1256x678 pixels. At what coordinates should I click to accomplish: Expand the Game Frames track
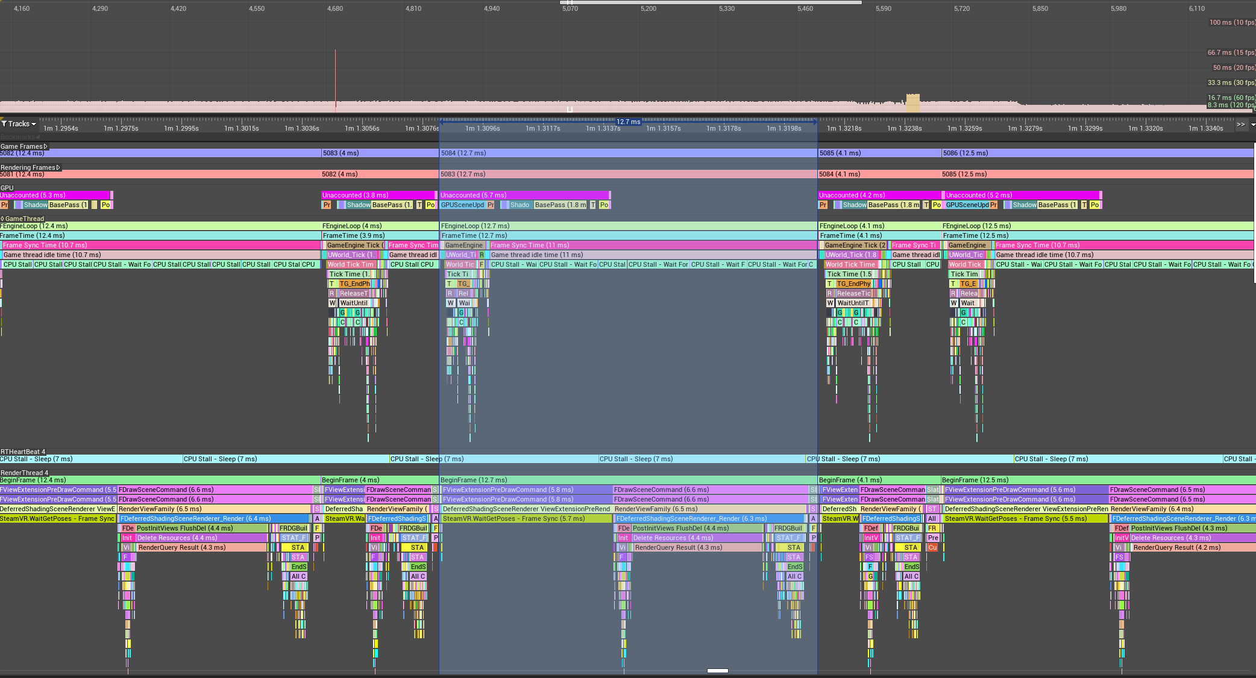(46, 146)
